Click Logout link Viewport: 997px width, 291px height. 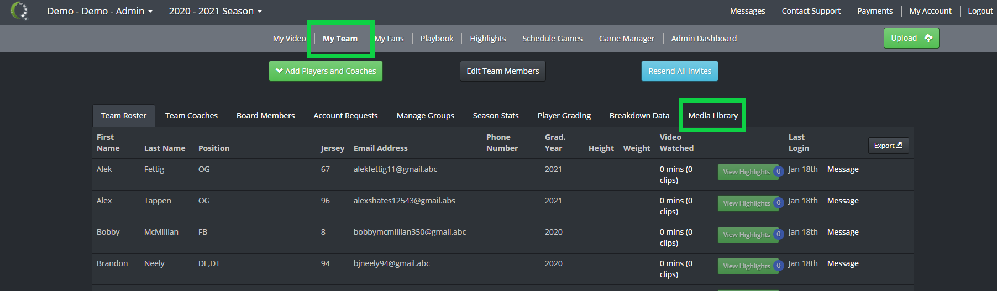coord(980,11)
